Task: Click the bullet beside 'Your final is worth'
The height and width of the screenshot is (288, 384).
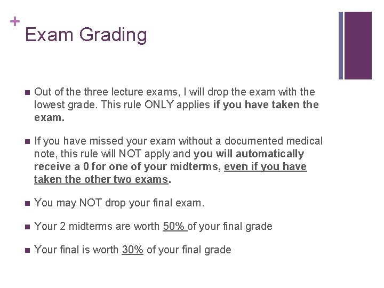Action: coord(27,250)
